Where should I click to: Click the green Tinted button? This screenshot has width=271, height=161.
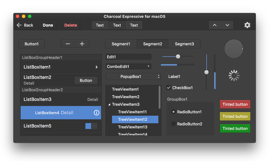(235, 128)
